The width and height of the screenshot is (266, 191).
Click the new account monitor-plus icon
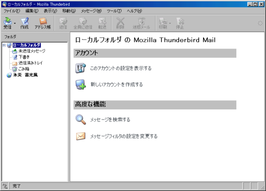(x=80, y=84)
